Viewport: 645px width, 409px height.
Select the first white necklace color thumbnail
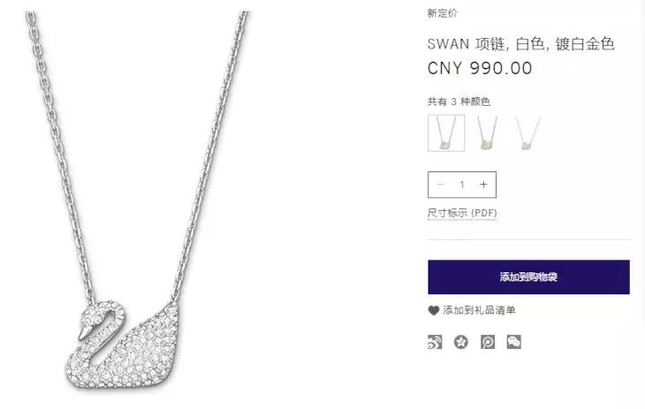[446, 133]
